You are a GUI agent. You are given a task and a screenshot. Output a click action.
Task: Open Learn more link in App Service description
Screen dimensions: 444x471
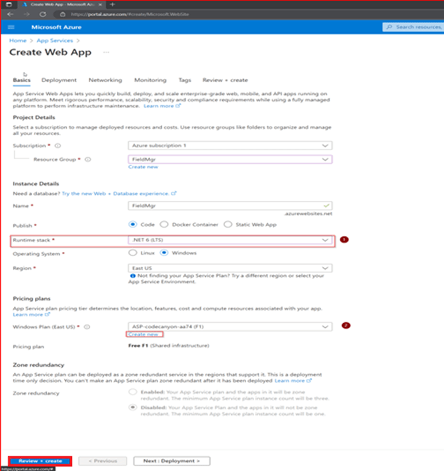coord(162,106)
